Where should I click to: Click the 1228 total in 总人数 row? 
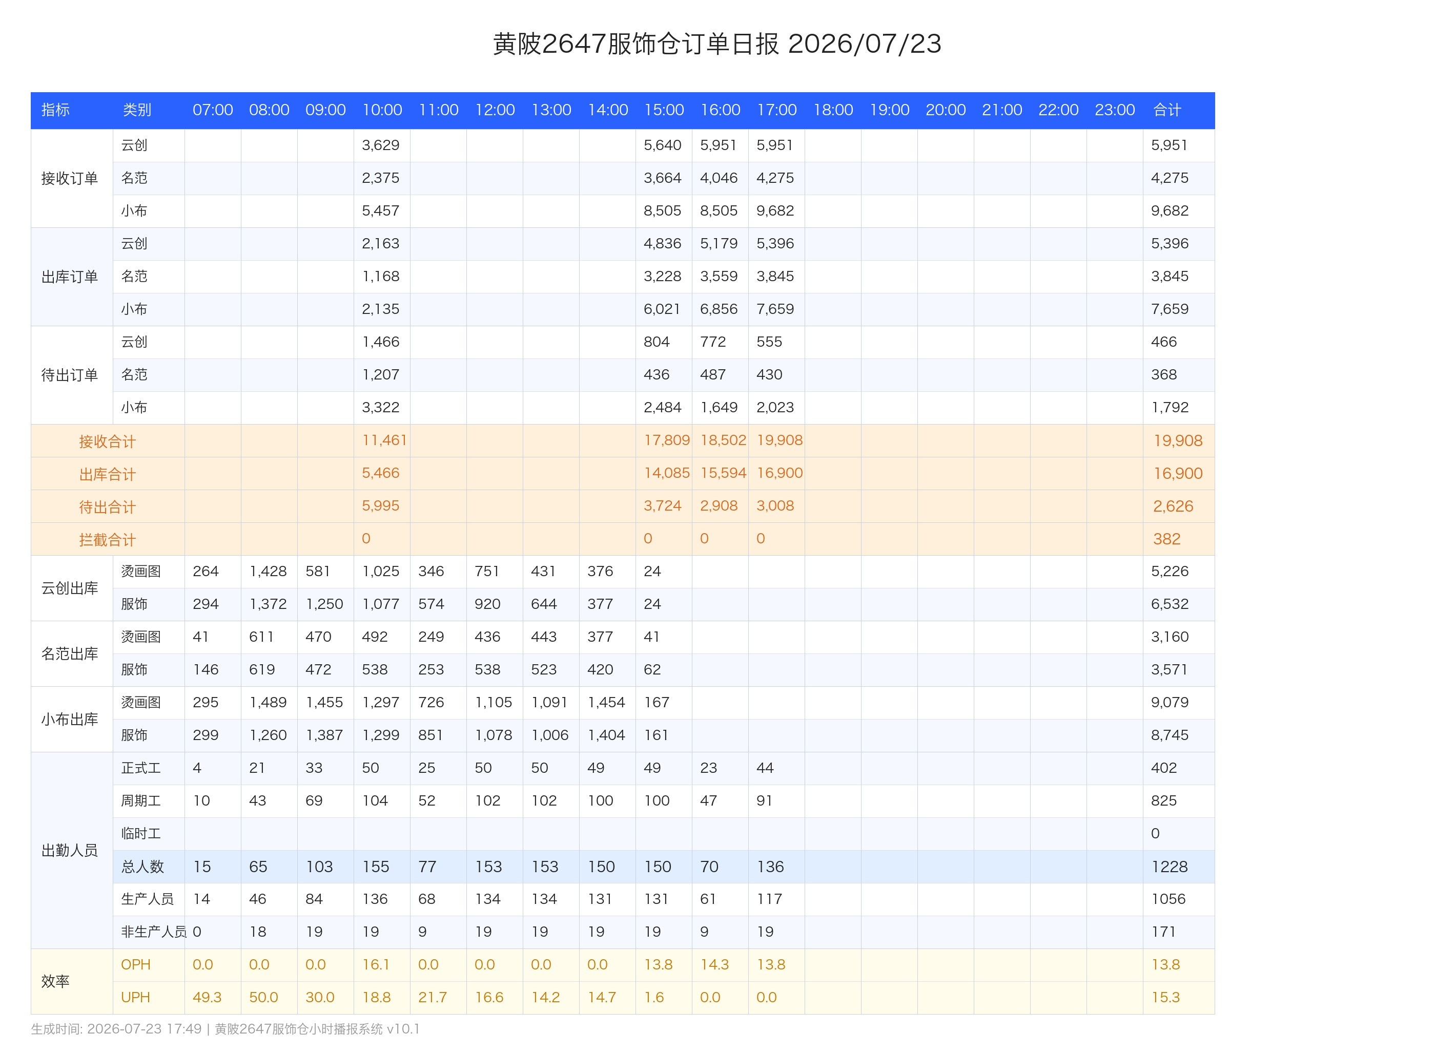[1169, 867]
